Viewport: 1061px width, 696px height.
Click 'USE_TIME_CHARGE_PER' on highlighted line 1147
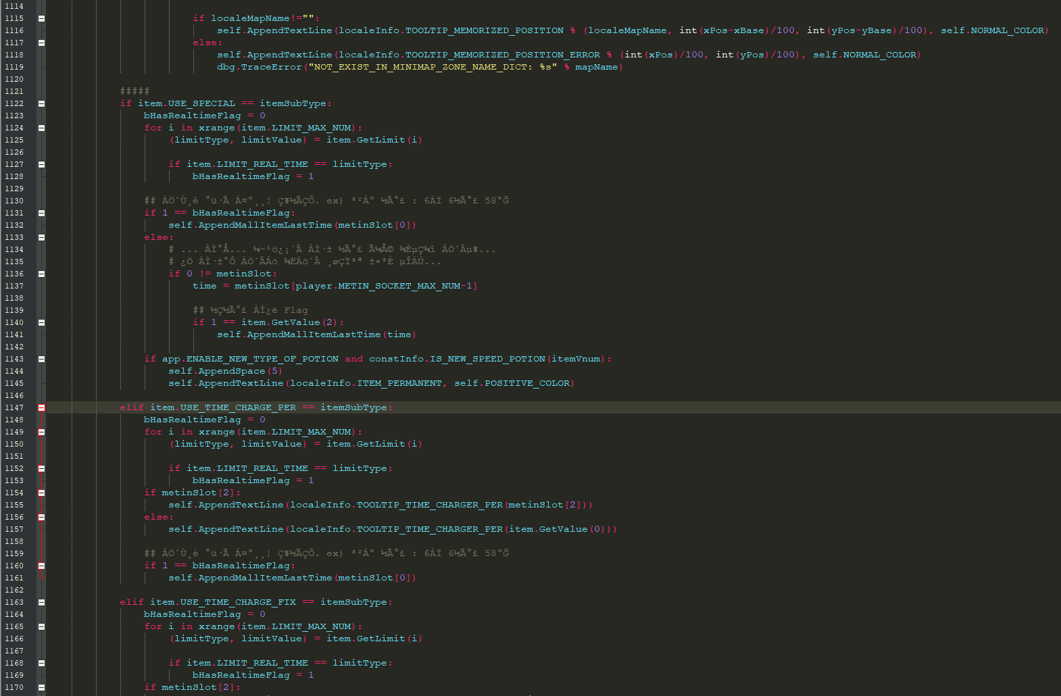[239, 407]
